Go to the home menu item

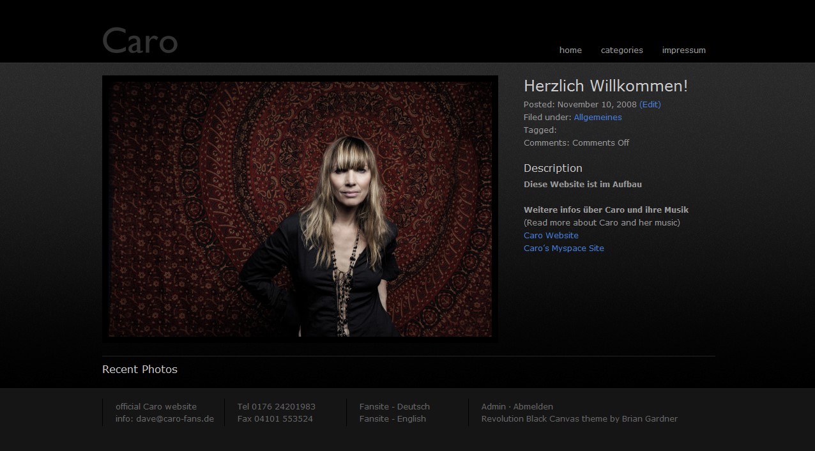(570, 50)
